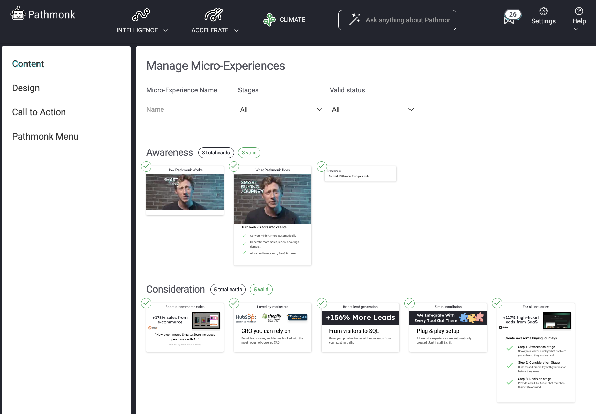Click the Accelerate speedometer icon
This screenshot has width=596, height=414.
(214, 14)
